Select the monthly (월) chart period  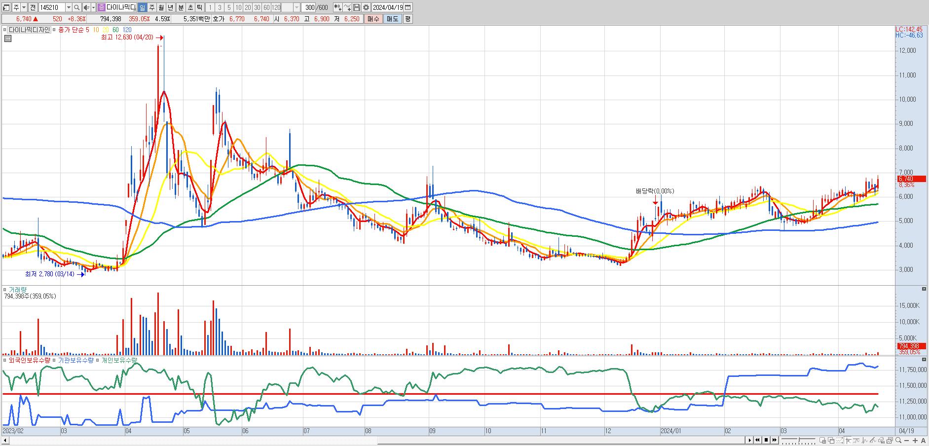161,7
